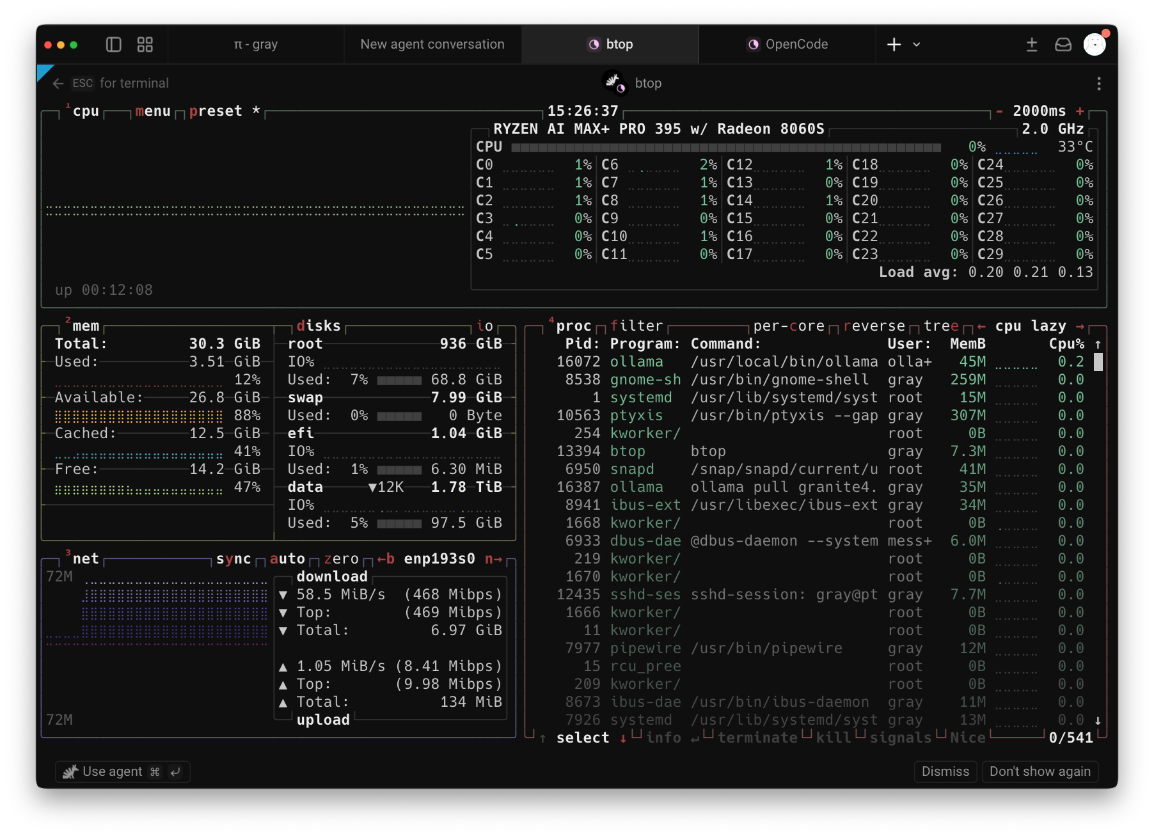Increase update interval with plus sign
1154x836 pixels.
(1080, 111)
